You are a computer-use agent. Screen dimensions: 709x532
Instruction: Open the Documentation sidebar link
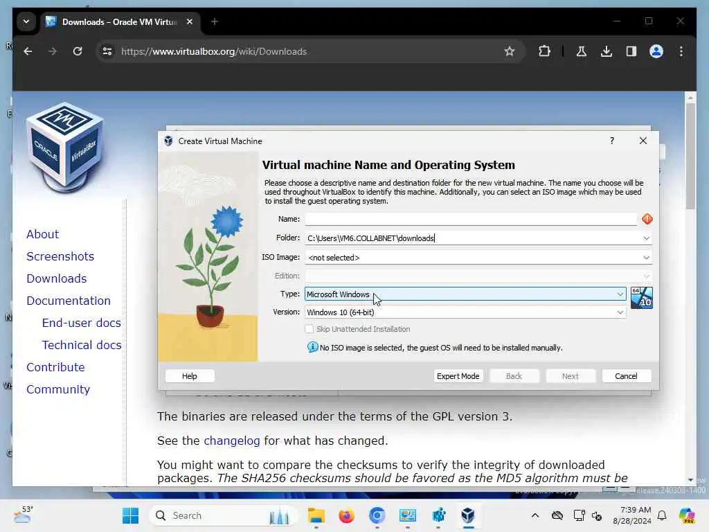click(69, 301)
